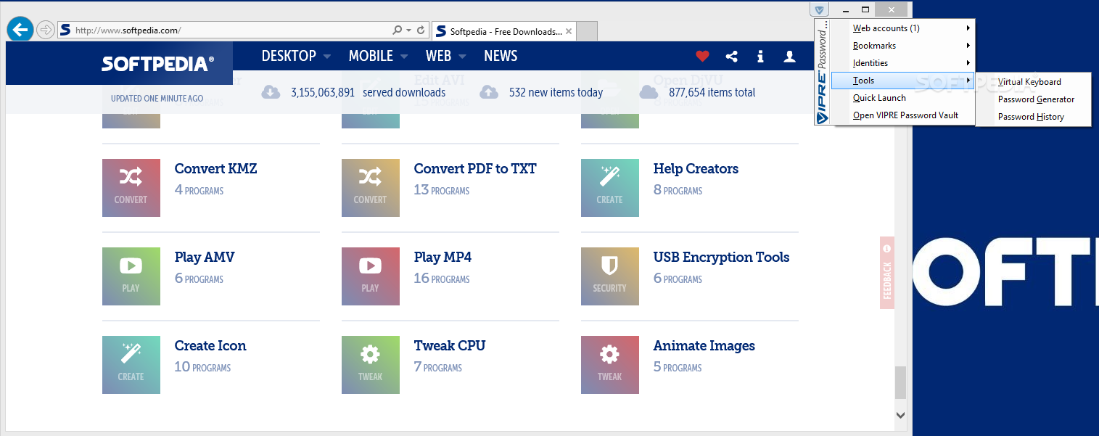
Task: Expand the Bookmarks submenu
Action: (903, 46)
